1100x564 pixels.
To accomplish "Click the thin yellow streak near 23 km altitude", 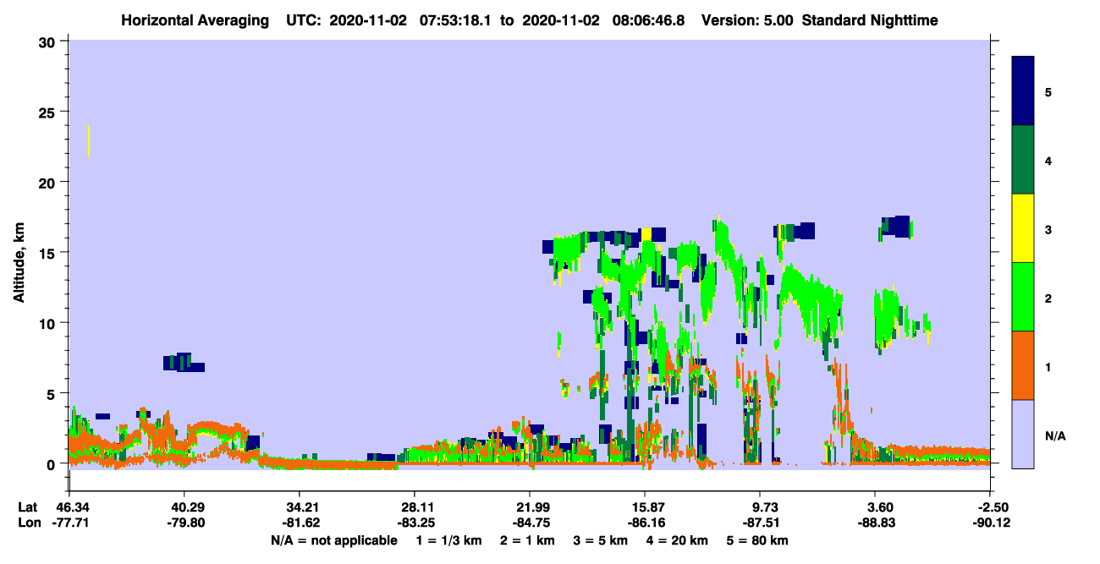I will pyautogui.click(x=88, y=140).
